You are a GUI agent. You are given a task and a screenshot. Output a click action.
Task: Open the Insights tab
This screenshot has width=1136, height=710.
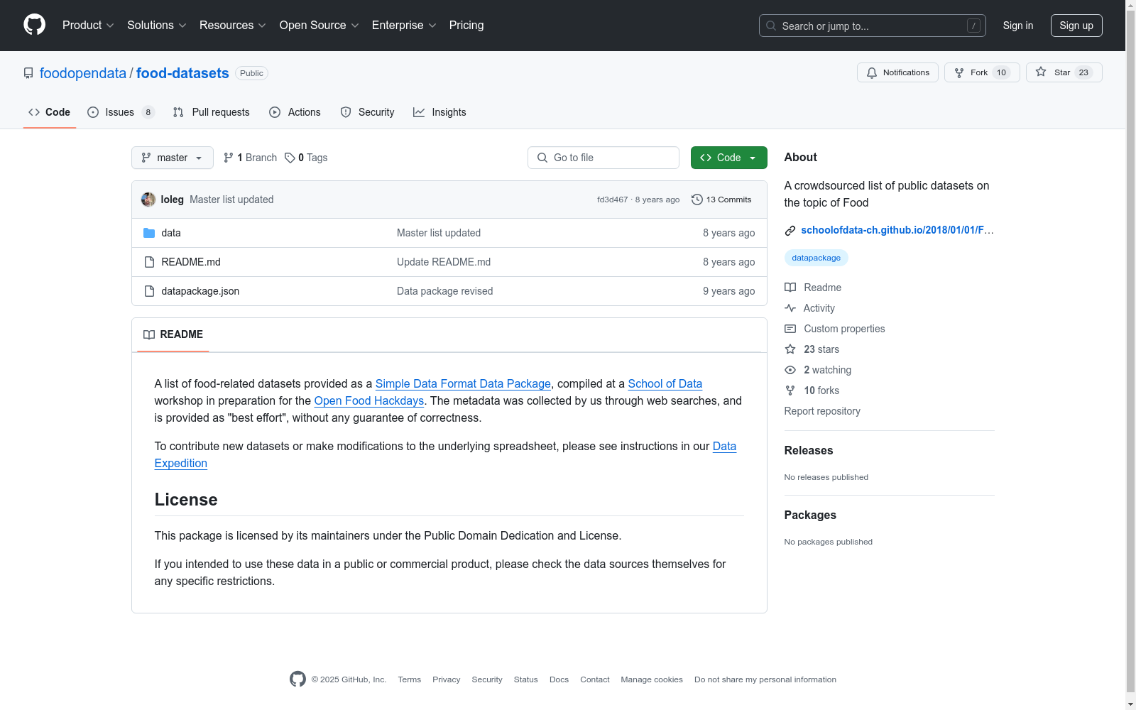click(440, 112)
